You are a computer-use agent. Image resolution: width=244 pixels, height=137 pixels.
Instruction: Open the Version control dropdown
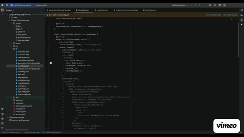pyautogui.click(x=42, y=5)
